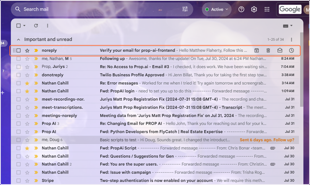
Task: Open the Active status dropdown
Action: click(x=217, y=9)
